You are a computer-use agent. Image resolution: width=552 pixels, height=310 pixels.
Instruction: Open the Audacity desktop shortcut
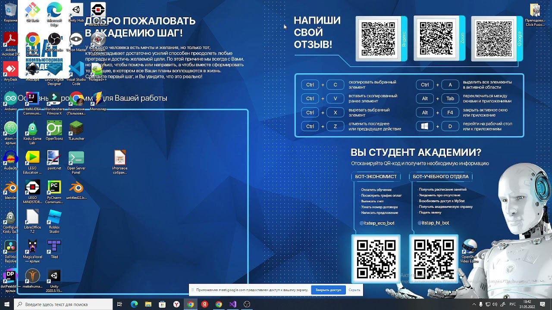click(10, 160)
